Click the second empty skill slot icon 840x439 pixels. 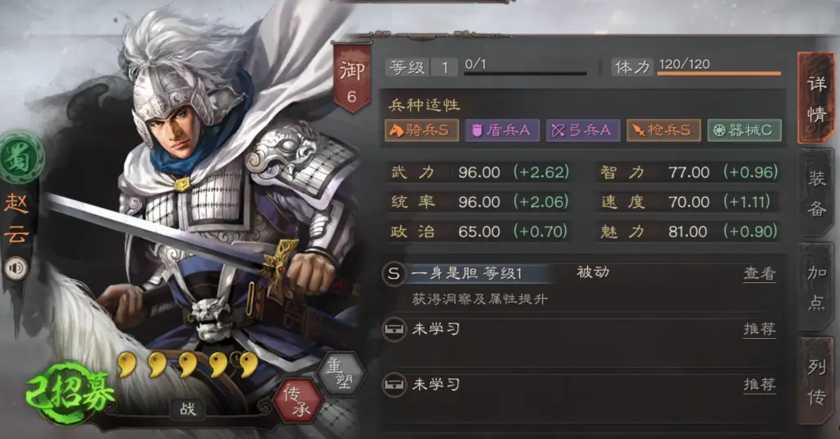coord(394,385)
